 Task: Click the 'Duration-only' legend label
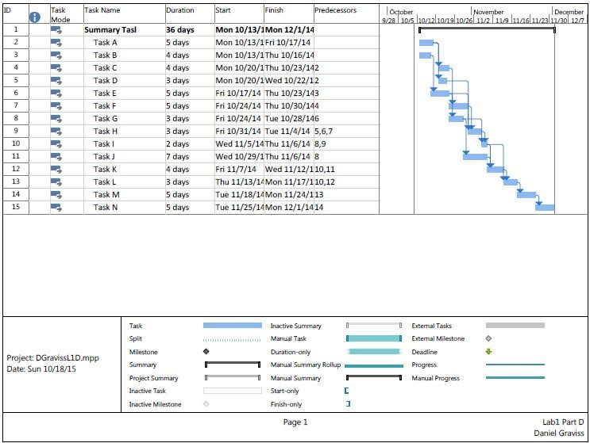click(291, 352)
